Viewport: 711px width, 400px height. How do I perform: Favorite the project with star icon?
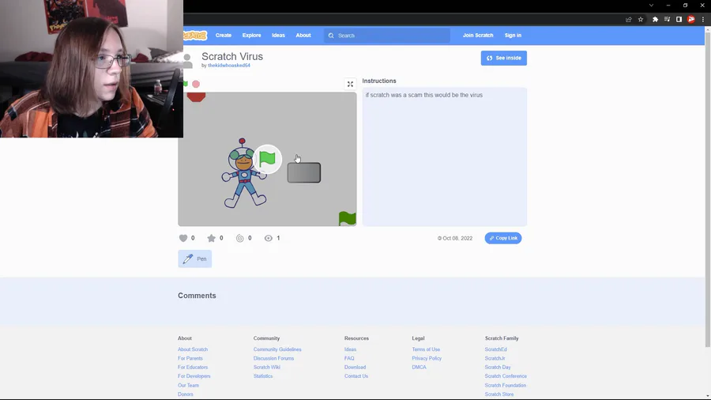(211, 238)
